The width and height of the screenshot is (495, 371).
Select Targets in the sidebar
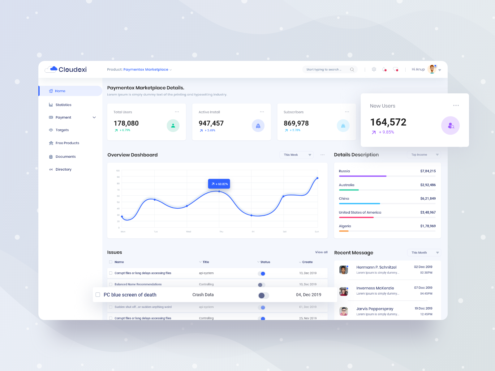coord(62,130)
